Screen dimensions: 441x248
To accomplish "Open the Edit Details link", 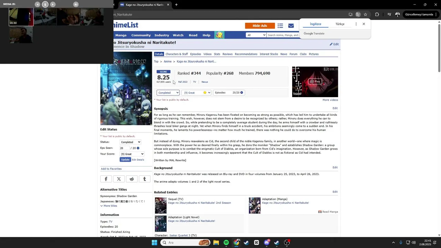I will tap(138, 160).
